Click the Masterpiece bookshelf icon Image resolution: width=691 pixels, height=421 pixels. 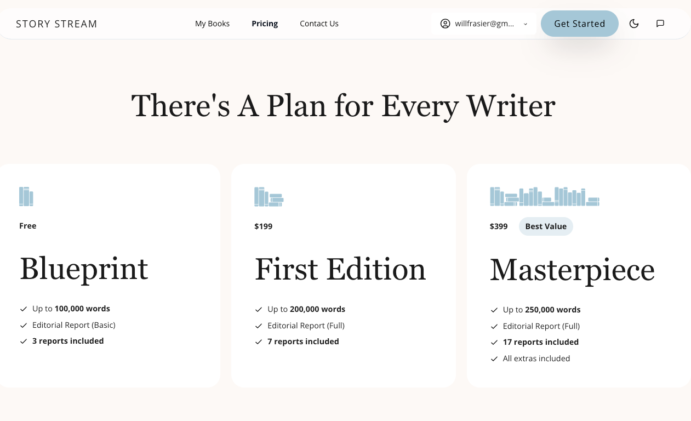(544, 197)
